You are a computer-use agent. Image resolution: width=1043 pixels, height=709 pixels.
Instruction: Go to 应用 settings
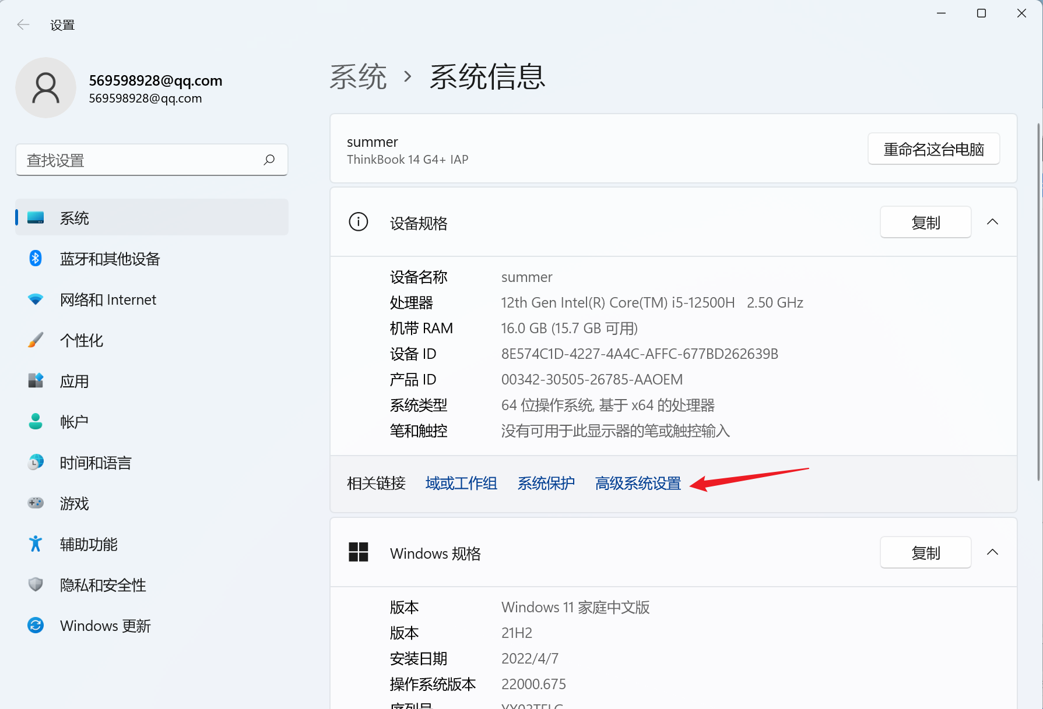[x=152, y=380]
